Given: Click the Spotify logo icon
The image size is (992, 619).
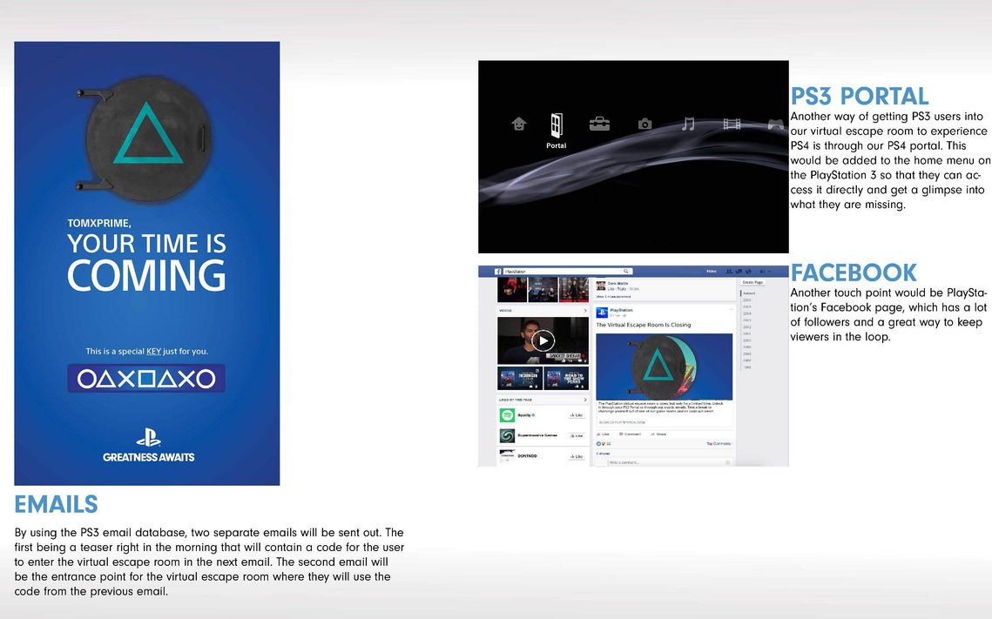Looking at the screenshot, I should point(507,414).
